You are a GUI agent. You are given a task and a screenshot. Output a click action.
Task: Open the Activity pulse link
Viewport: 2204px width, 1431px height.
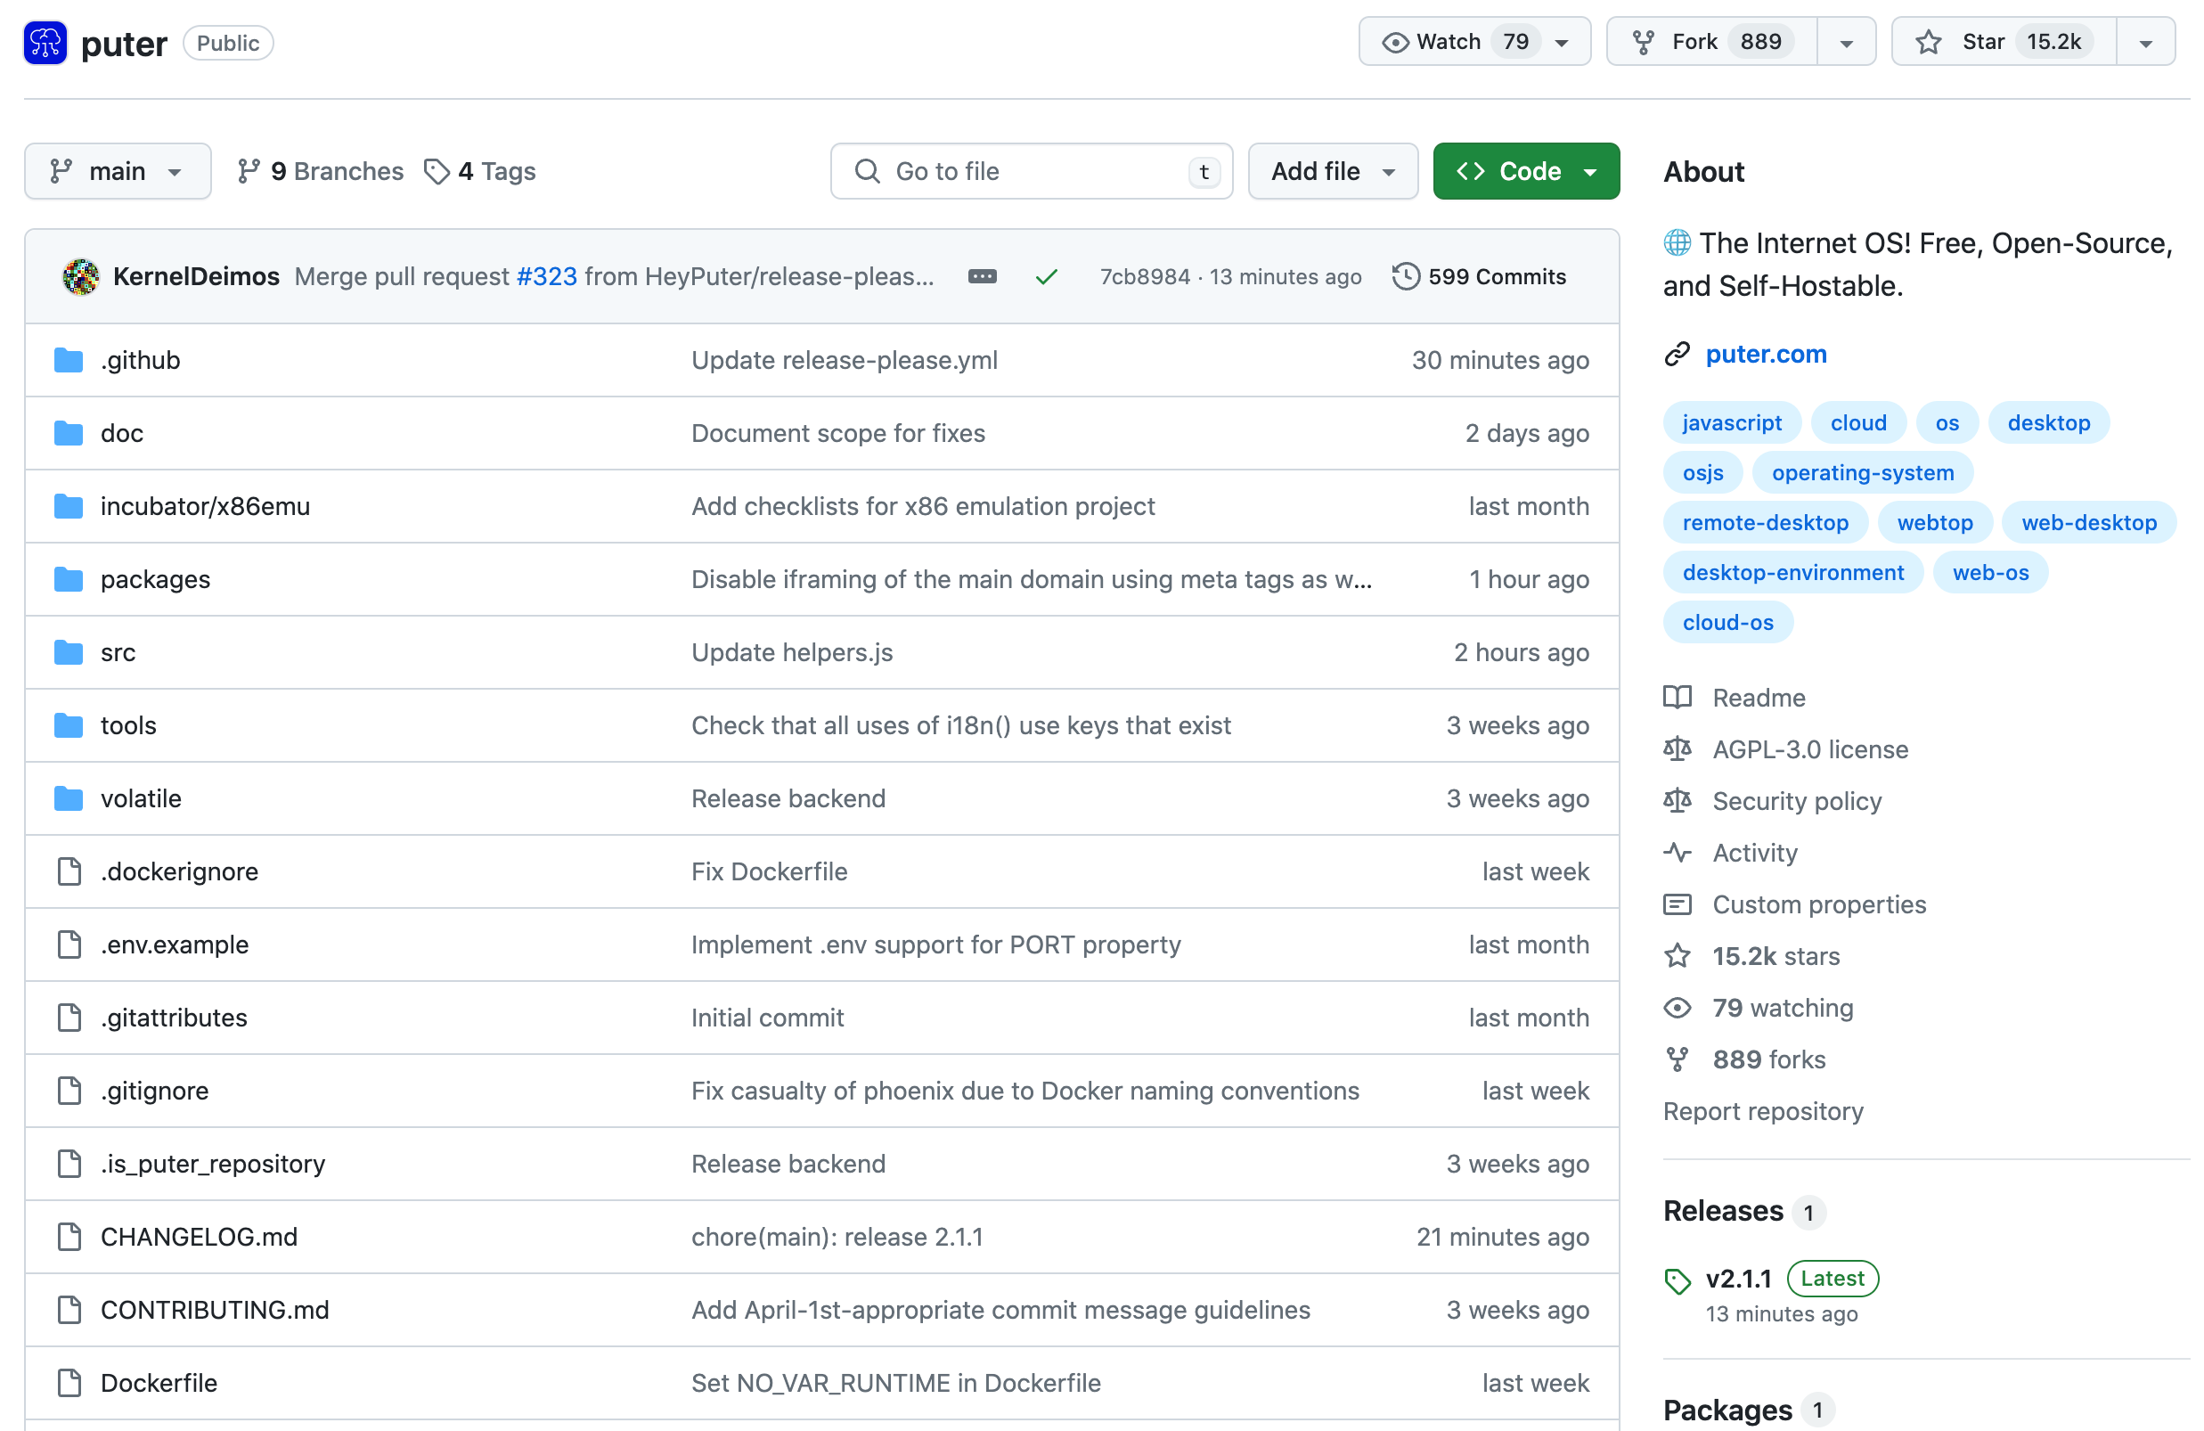pyautogui.click(x=1754, y=852)
